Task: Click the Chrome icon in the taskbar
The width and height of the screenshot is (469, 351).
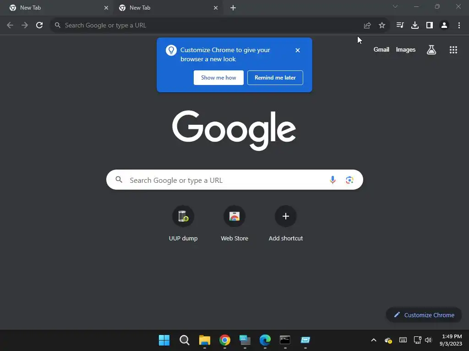Action: (224, 340)
